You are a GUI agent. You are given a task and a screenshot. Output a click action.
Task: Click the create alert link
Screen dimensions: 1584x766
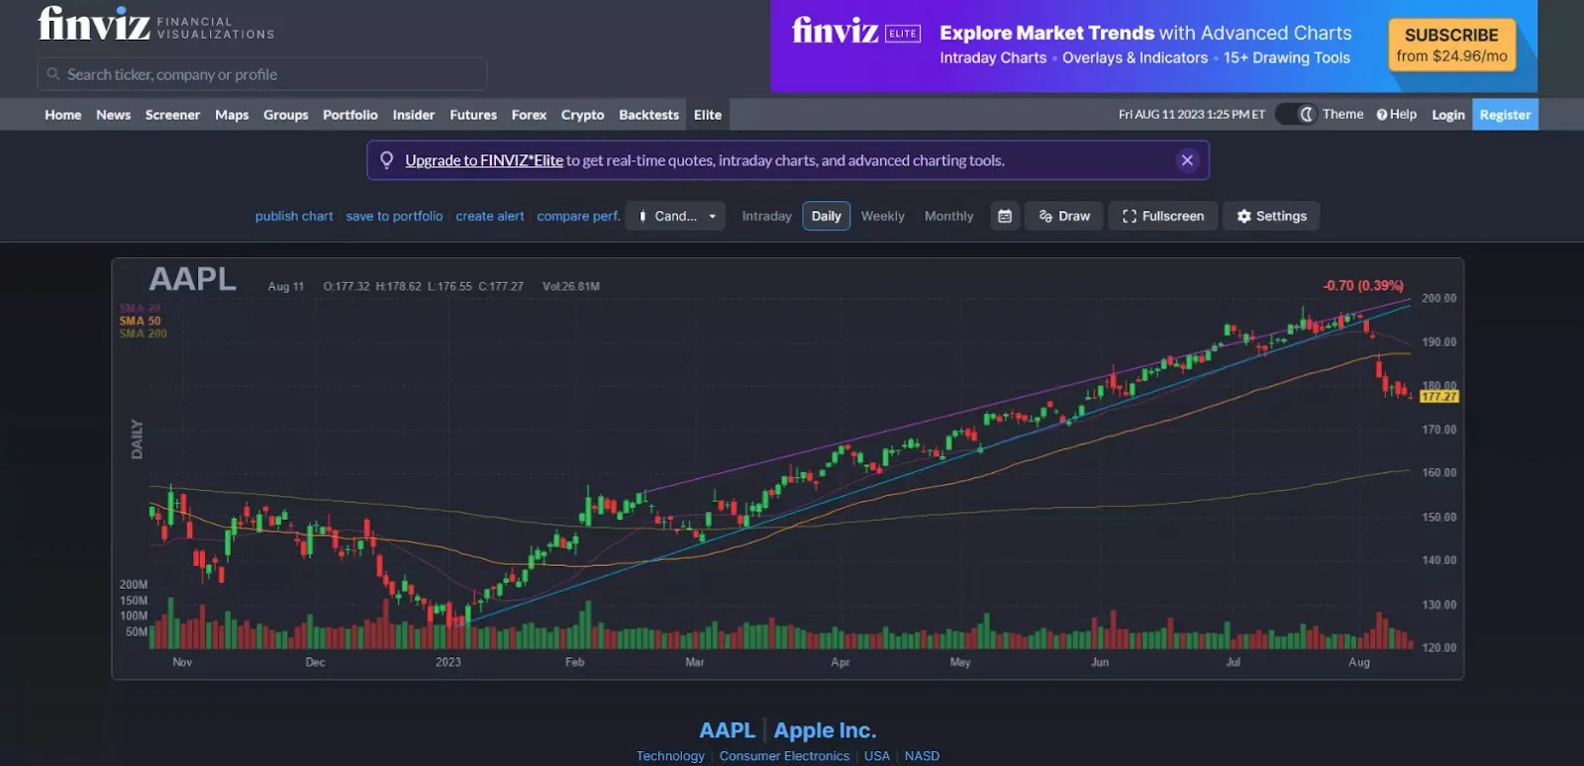point(490,216)
